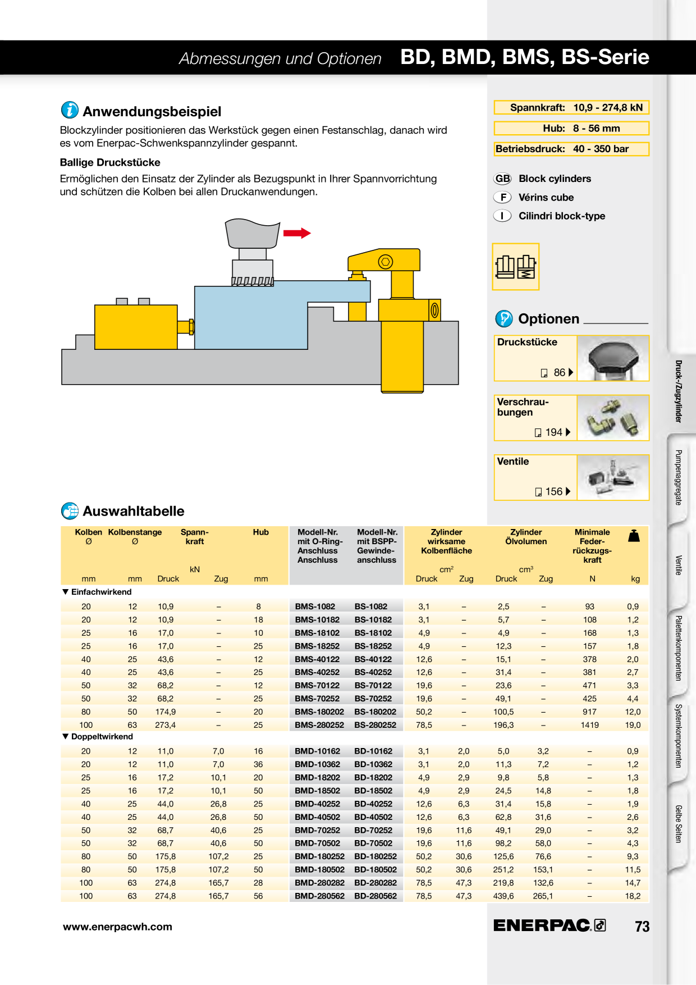Click the Ventile valves photo
This screenshot has width=696, height=985.
click(613, 477)
